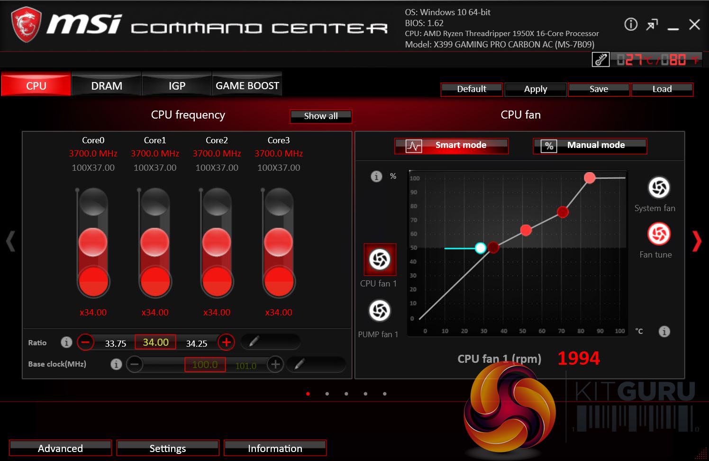The image size is (709, 461).
Task: Open the Information section
Action: (x=275, y=448)
